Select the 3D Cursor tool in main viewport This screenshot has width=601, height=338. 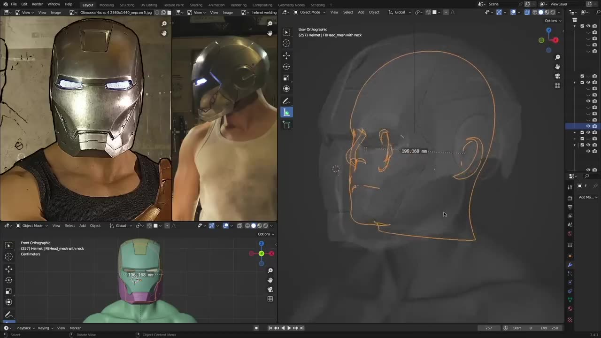[x=286, y=43]
